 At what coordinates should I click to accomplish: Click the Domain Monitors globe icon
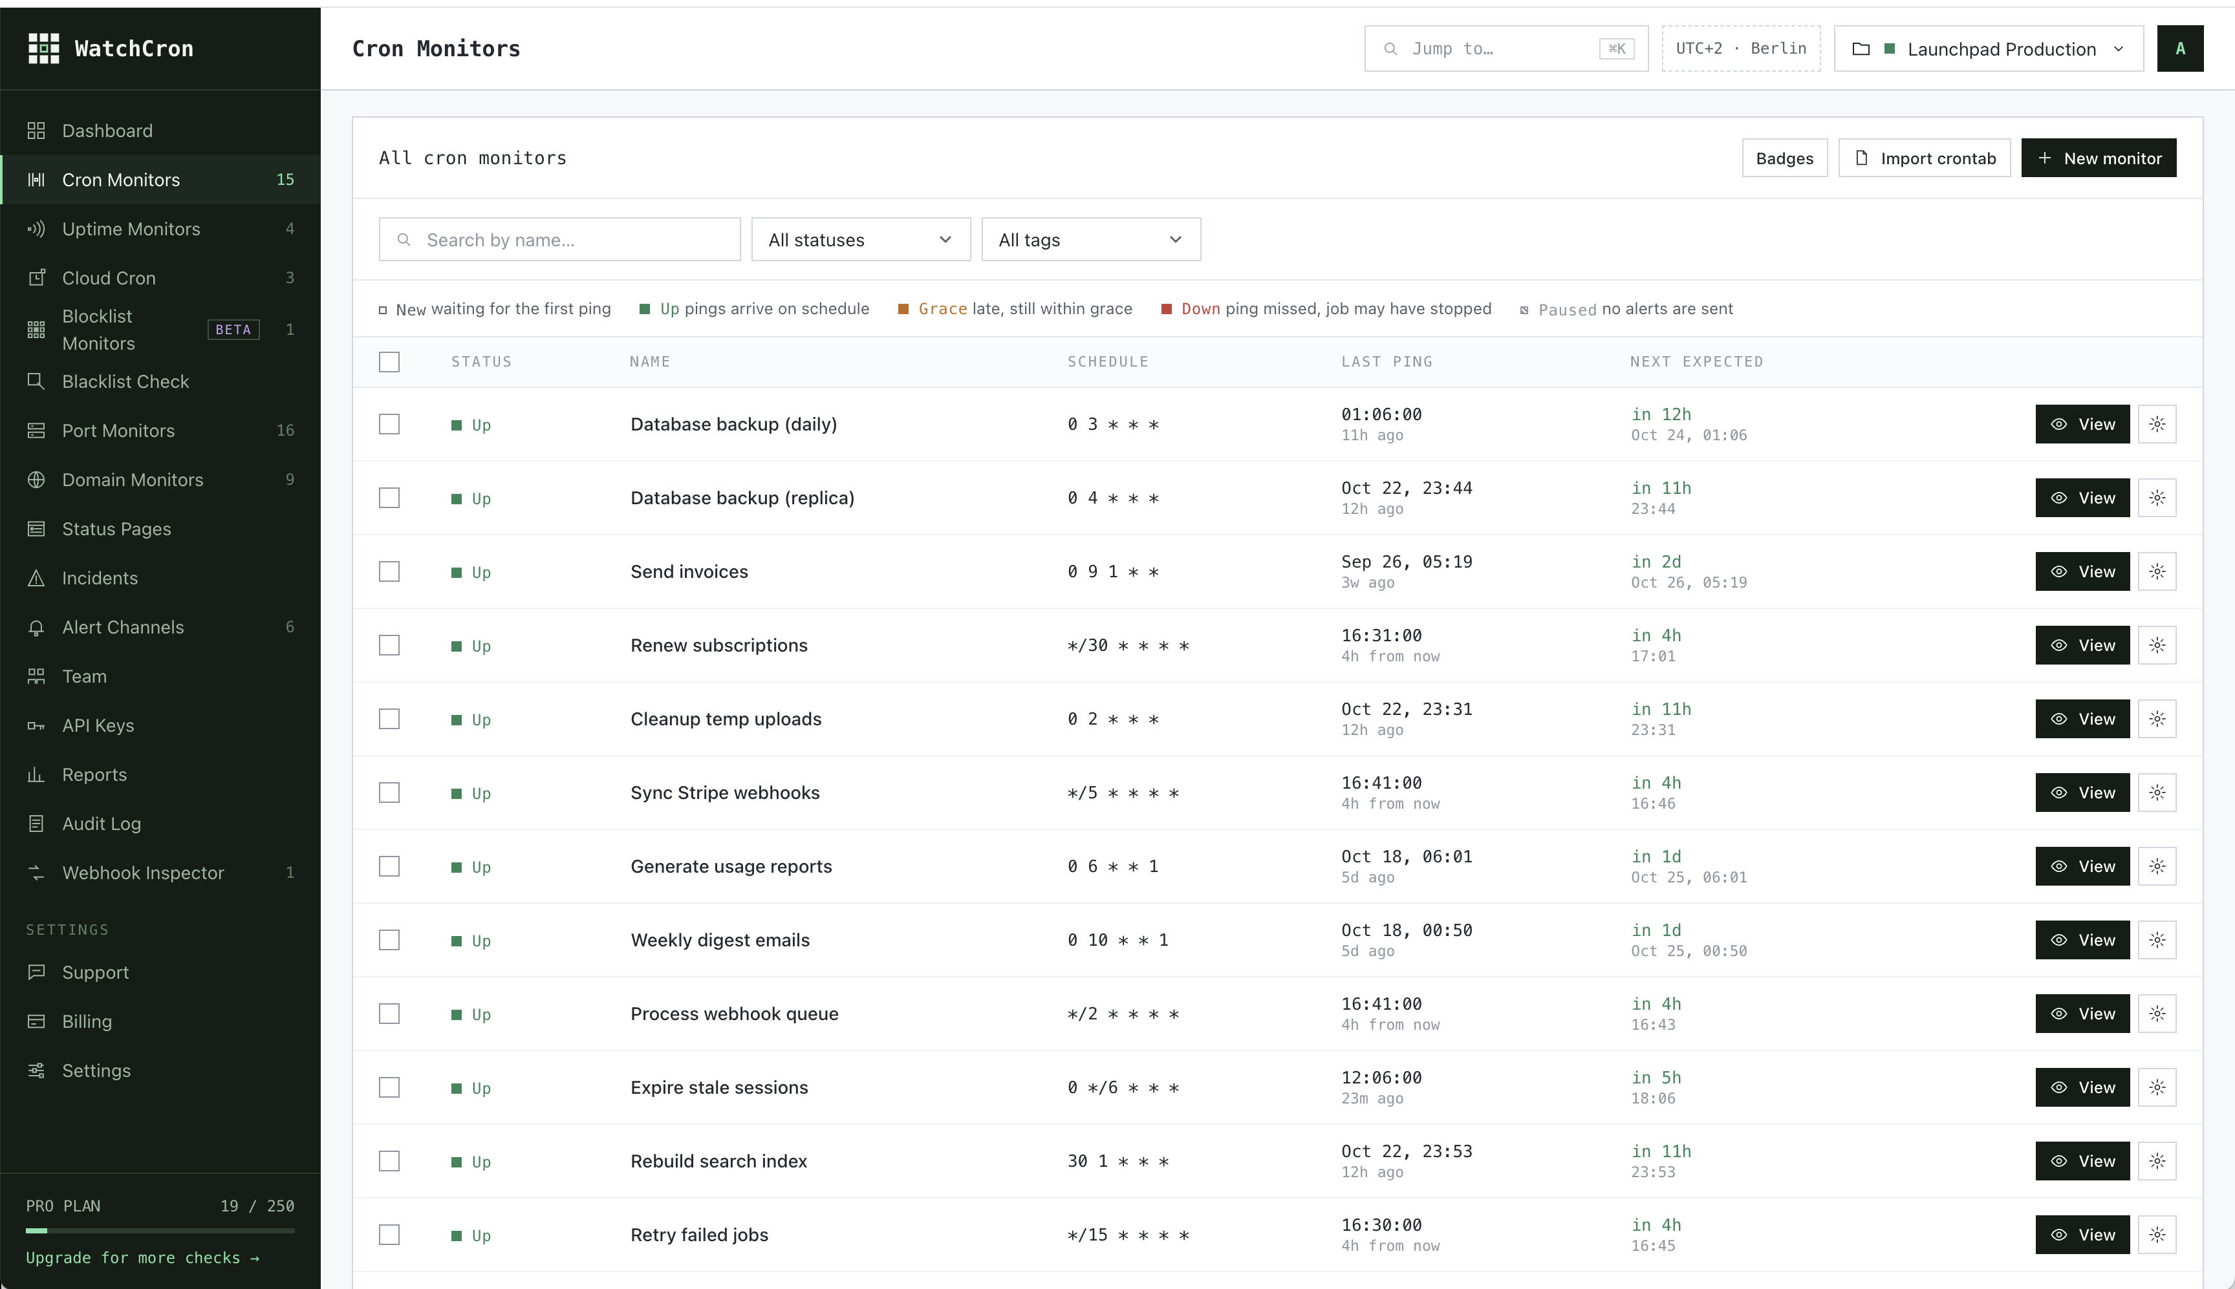(36, 480)
